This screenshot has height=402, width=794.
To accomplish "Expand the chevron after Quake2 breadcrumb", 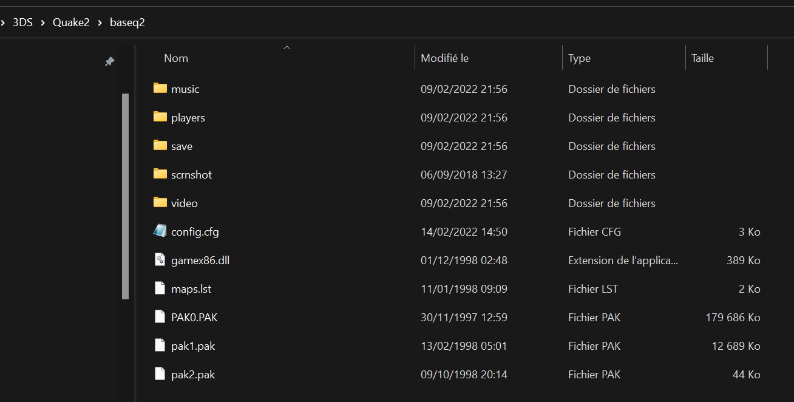I will [x=100, y=22].
